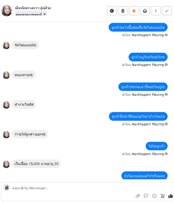Open saved replies speech bubble icon
This screenshot has height=204, width=174.
(x=146, y=196)
